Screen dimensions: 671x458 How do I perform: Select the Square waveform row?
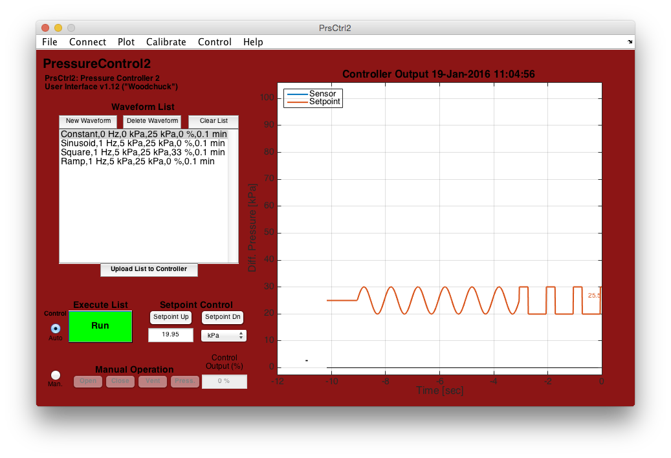tap(144, 152)
